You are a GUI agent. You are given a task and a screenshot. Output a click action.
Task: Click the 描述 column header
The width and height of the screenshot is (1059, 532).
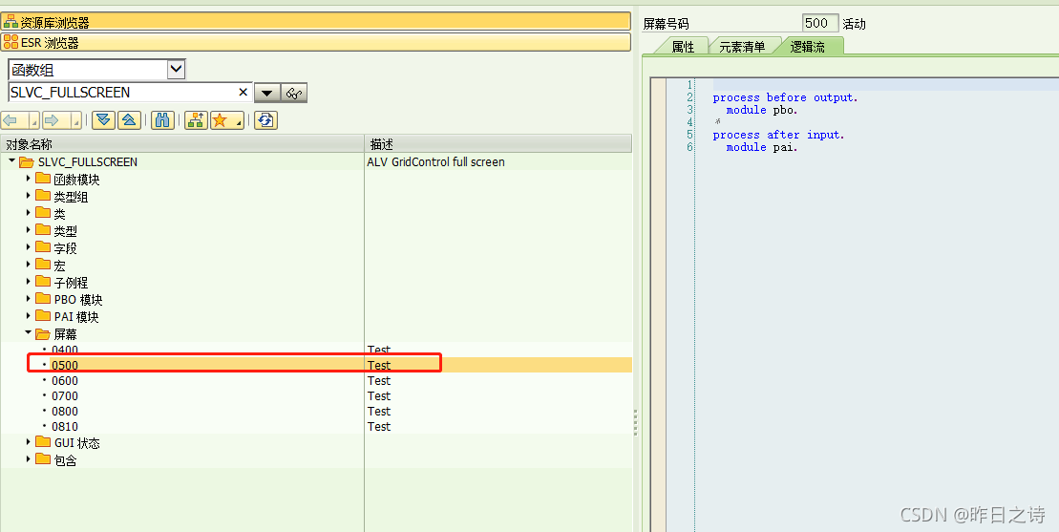pyautogui.click(x=498, y=144)
